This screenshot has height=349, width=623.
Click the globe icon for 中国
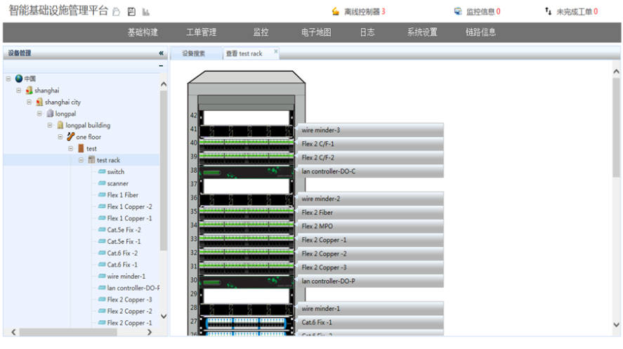tap(18, 79)
